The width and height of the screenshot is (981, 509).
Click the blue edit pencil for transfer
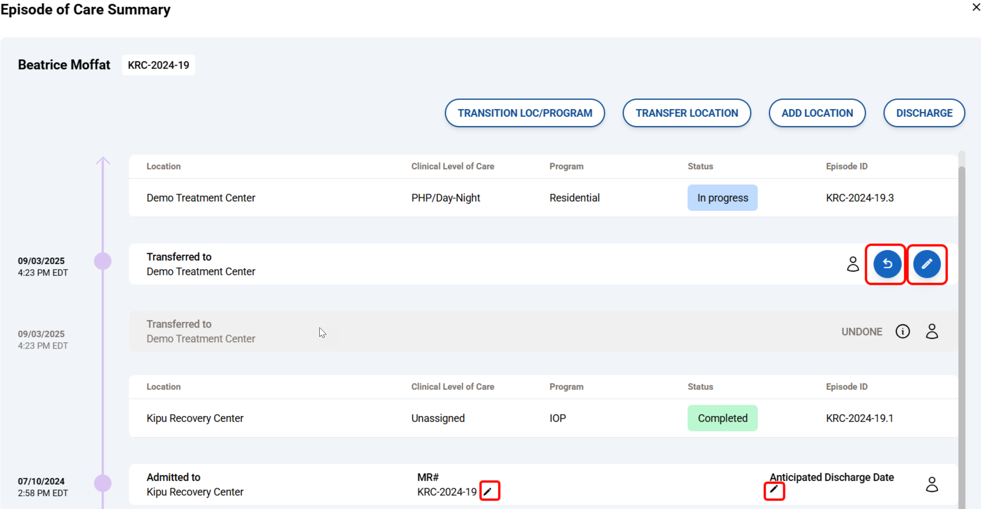pos(927,264)
